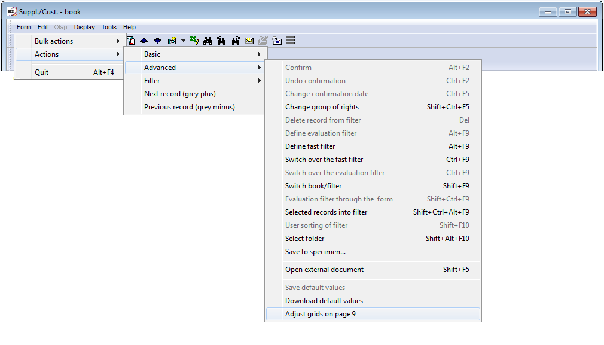Screen dimensions: 604x345
Task: Click binoculars with right arrow icon
Action: click(x=236, y=41)
